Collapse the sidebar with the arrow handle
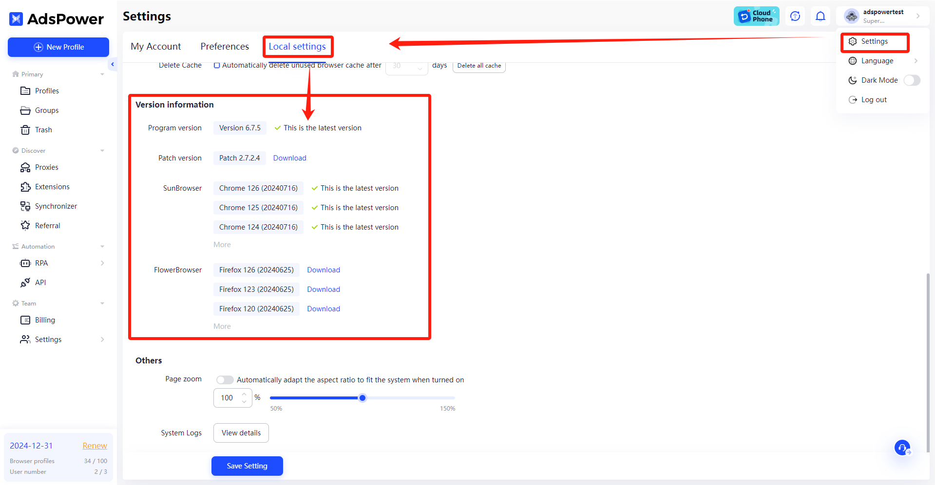This screenshot has height=485, width=935. [113, 64]
